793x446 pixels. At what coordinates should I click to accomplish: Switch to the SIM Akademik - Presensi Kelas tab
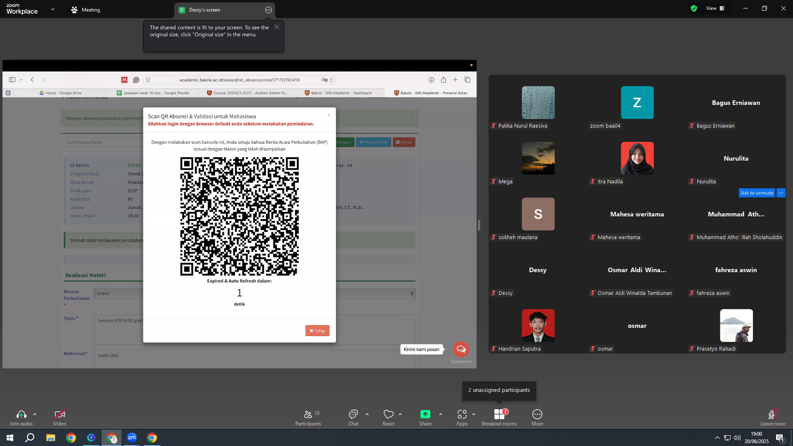click(430, 93)
